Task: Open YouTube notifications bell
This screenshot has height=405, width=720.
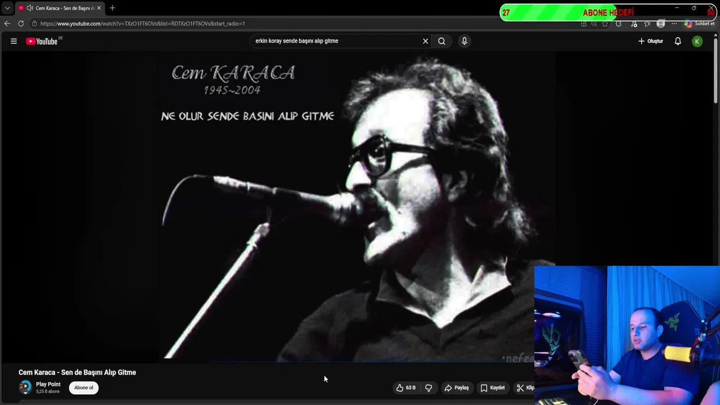Action: point(678,41)
